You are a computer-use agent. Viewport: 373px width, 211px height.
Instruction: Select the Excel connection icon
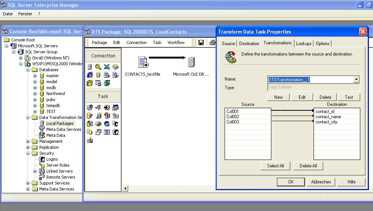107,67
